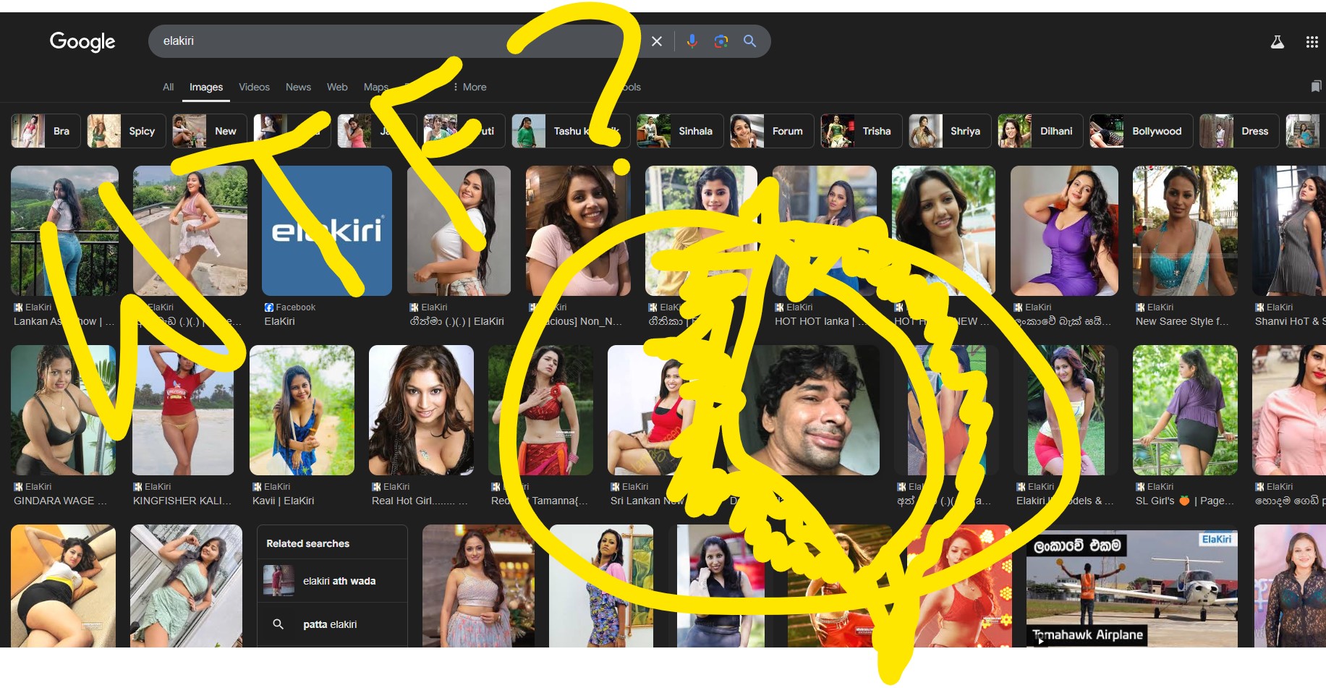
Task: Select the Trisha filter chip
Action: point(862,131)
